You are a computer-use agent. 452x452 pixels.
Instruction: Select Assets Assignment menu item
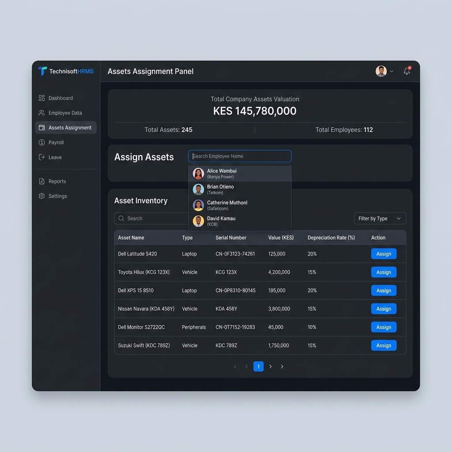[x=66, y=128]
